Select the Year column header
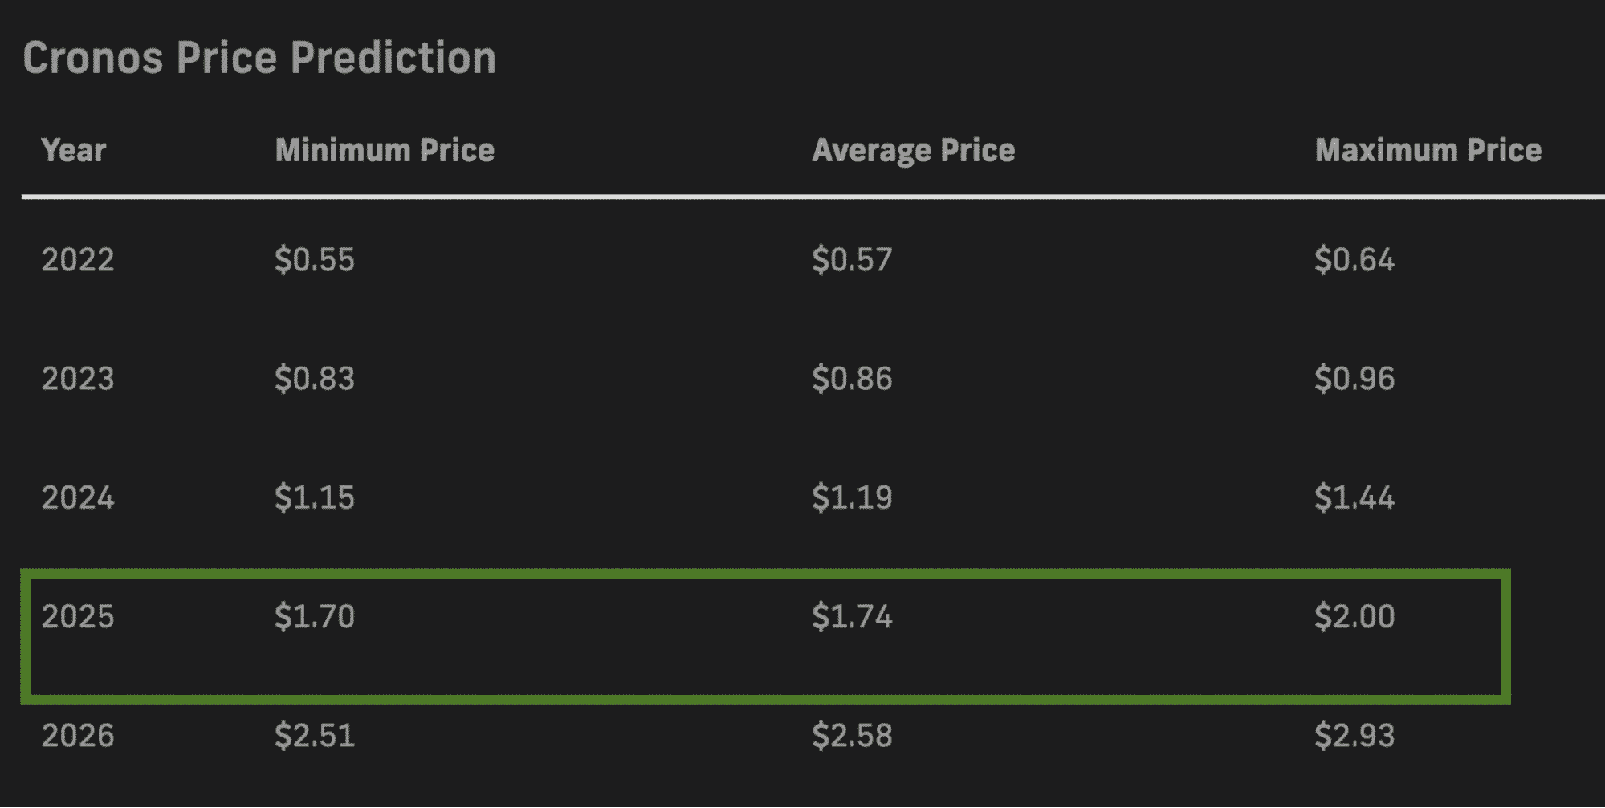The width and height of the screenshot is (1605, 808). (74, 150)
